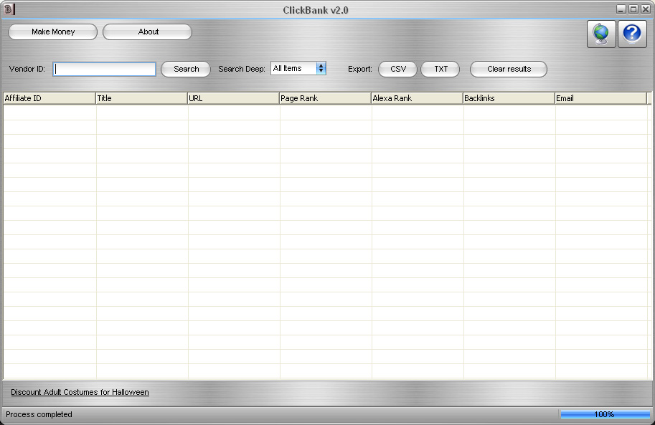This screenshot has width=655, height=425.
Task: Sort by Alexa Rank column header
Action: (x=417, y=98)
